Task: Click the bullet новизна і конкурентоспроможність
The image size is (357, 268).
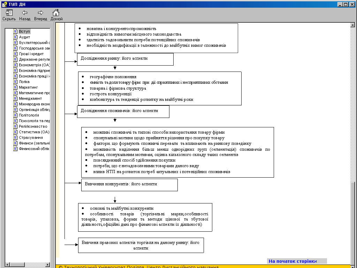Action: click(121, 29)
